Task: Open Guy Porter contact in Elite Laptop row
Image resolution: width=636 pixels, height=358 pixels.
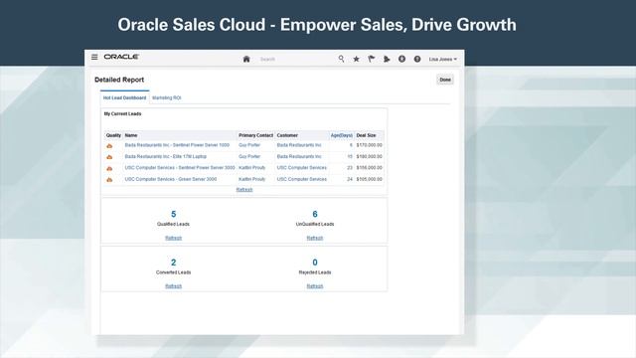Action: (x=249, y=156)
